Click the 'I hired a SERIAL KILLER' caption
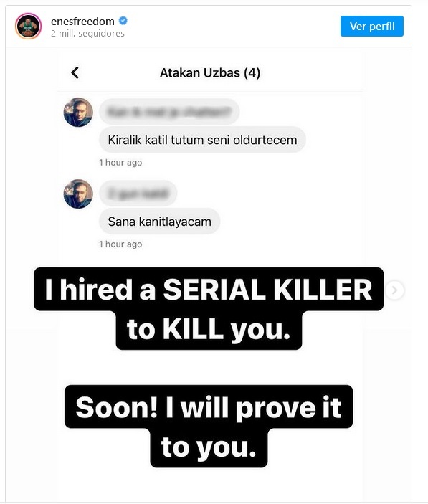Viewport: 428px width, 504px height. coord(209,290)
